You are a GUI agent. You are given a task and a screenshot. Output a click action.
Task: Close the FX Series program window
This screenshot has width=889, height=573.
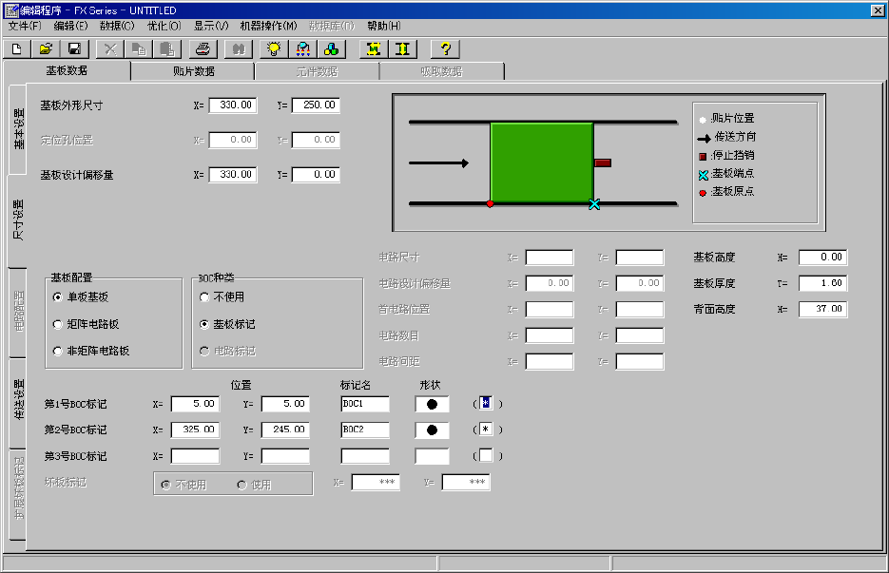877,10
